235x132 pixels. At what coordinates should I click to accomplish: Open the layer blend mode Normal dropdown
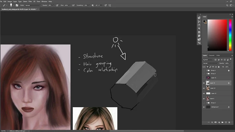pyautogui.click(x=210, y=63)
